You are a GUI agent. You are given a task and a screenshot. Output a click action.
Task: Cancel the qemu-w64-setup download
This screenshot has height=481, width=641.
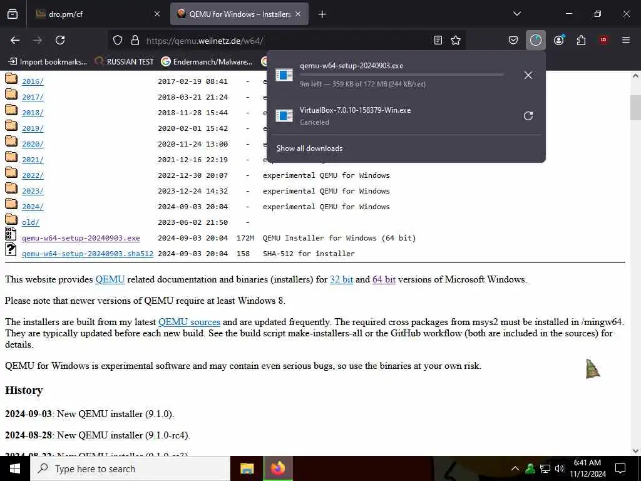(528, 75)
